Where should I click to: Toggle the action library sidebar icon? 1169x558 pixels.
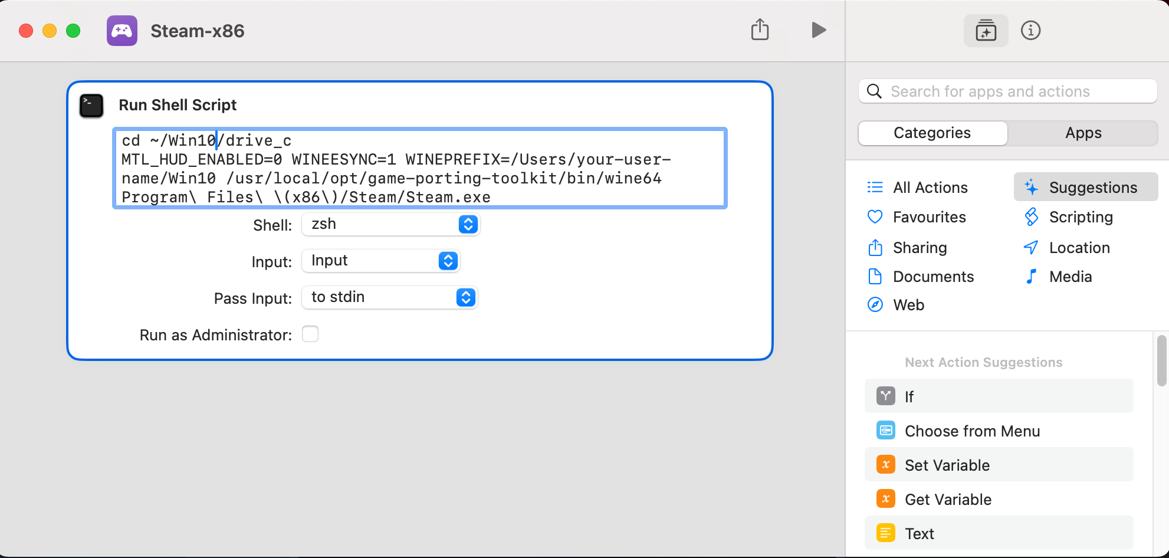click(x=986, y=31)
